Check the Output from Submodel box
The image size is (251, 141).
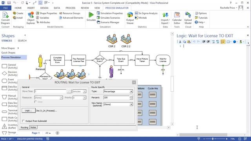coord(24,121)
